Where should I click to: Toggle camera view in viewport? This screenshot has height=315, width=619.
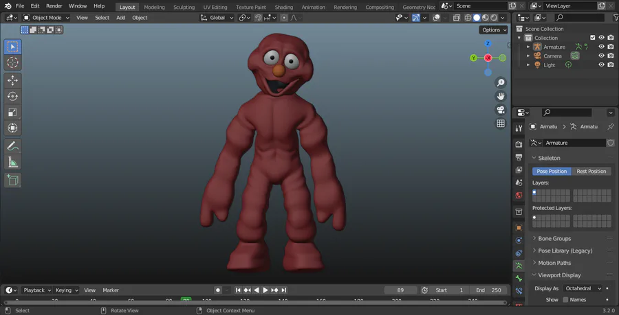coord(501,110)
